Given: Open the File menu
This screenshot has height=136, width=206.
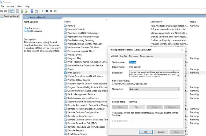Looking at the screenshot, I should 2,6.
